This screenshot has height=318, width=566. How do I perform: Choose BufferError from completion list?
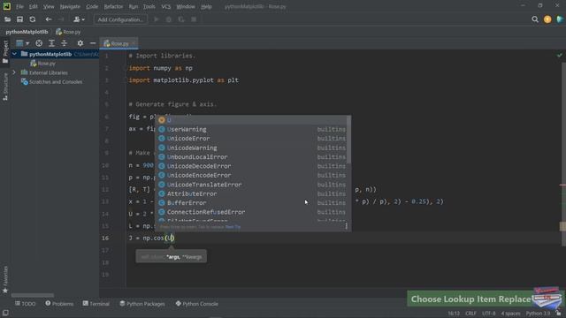tap(252, 203)
